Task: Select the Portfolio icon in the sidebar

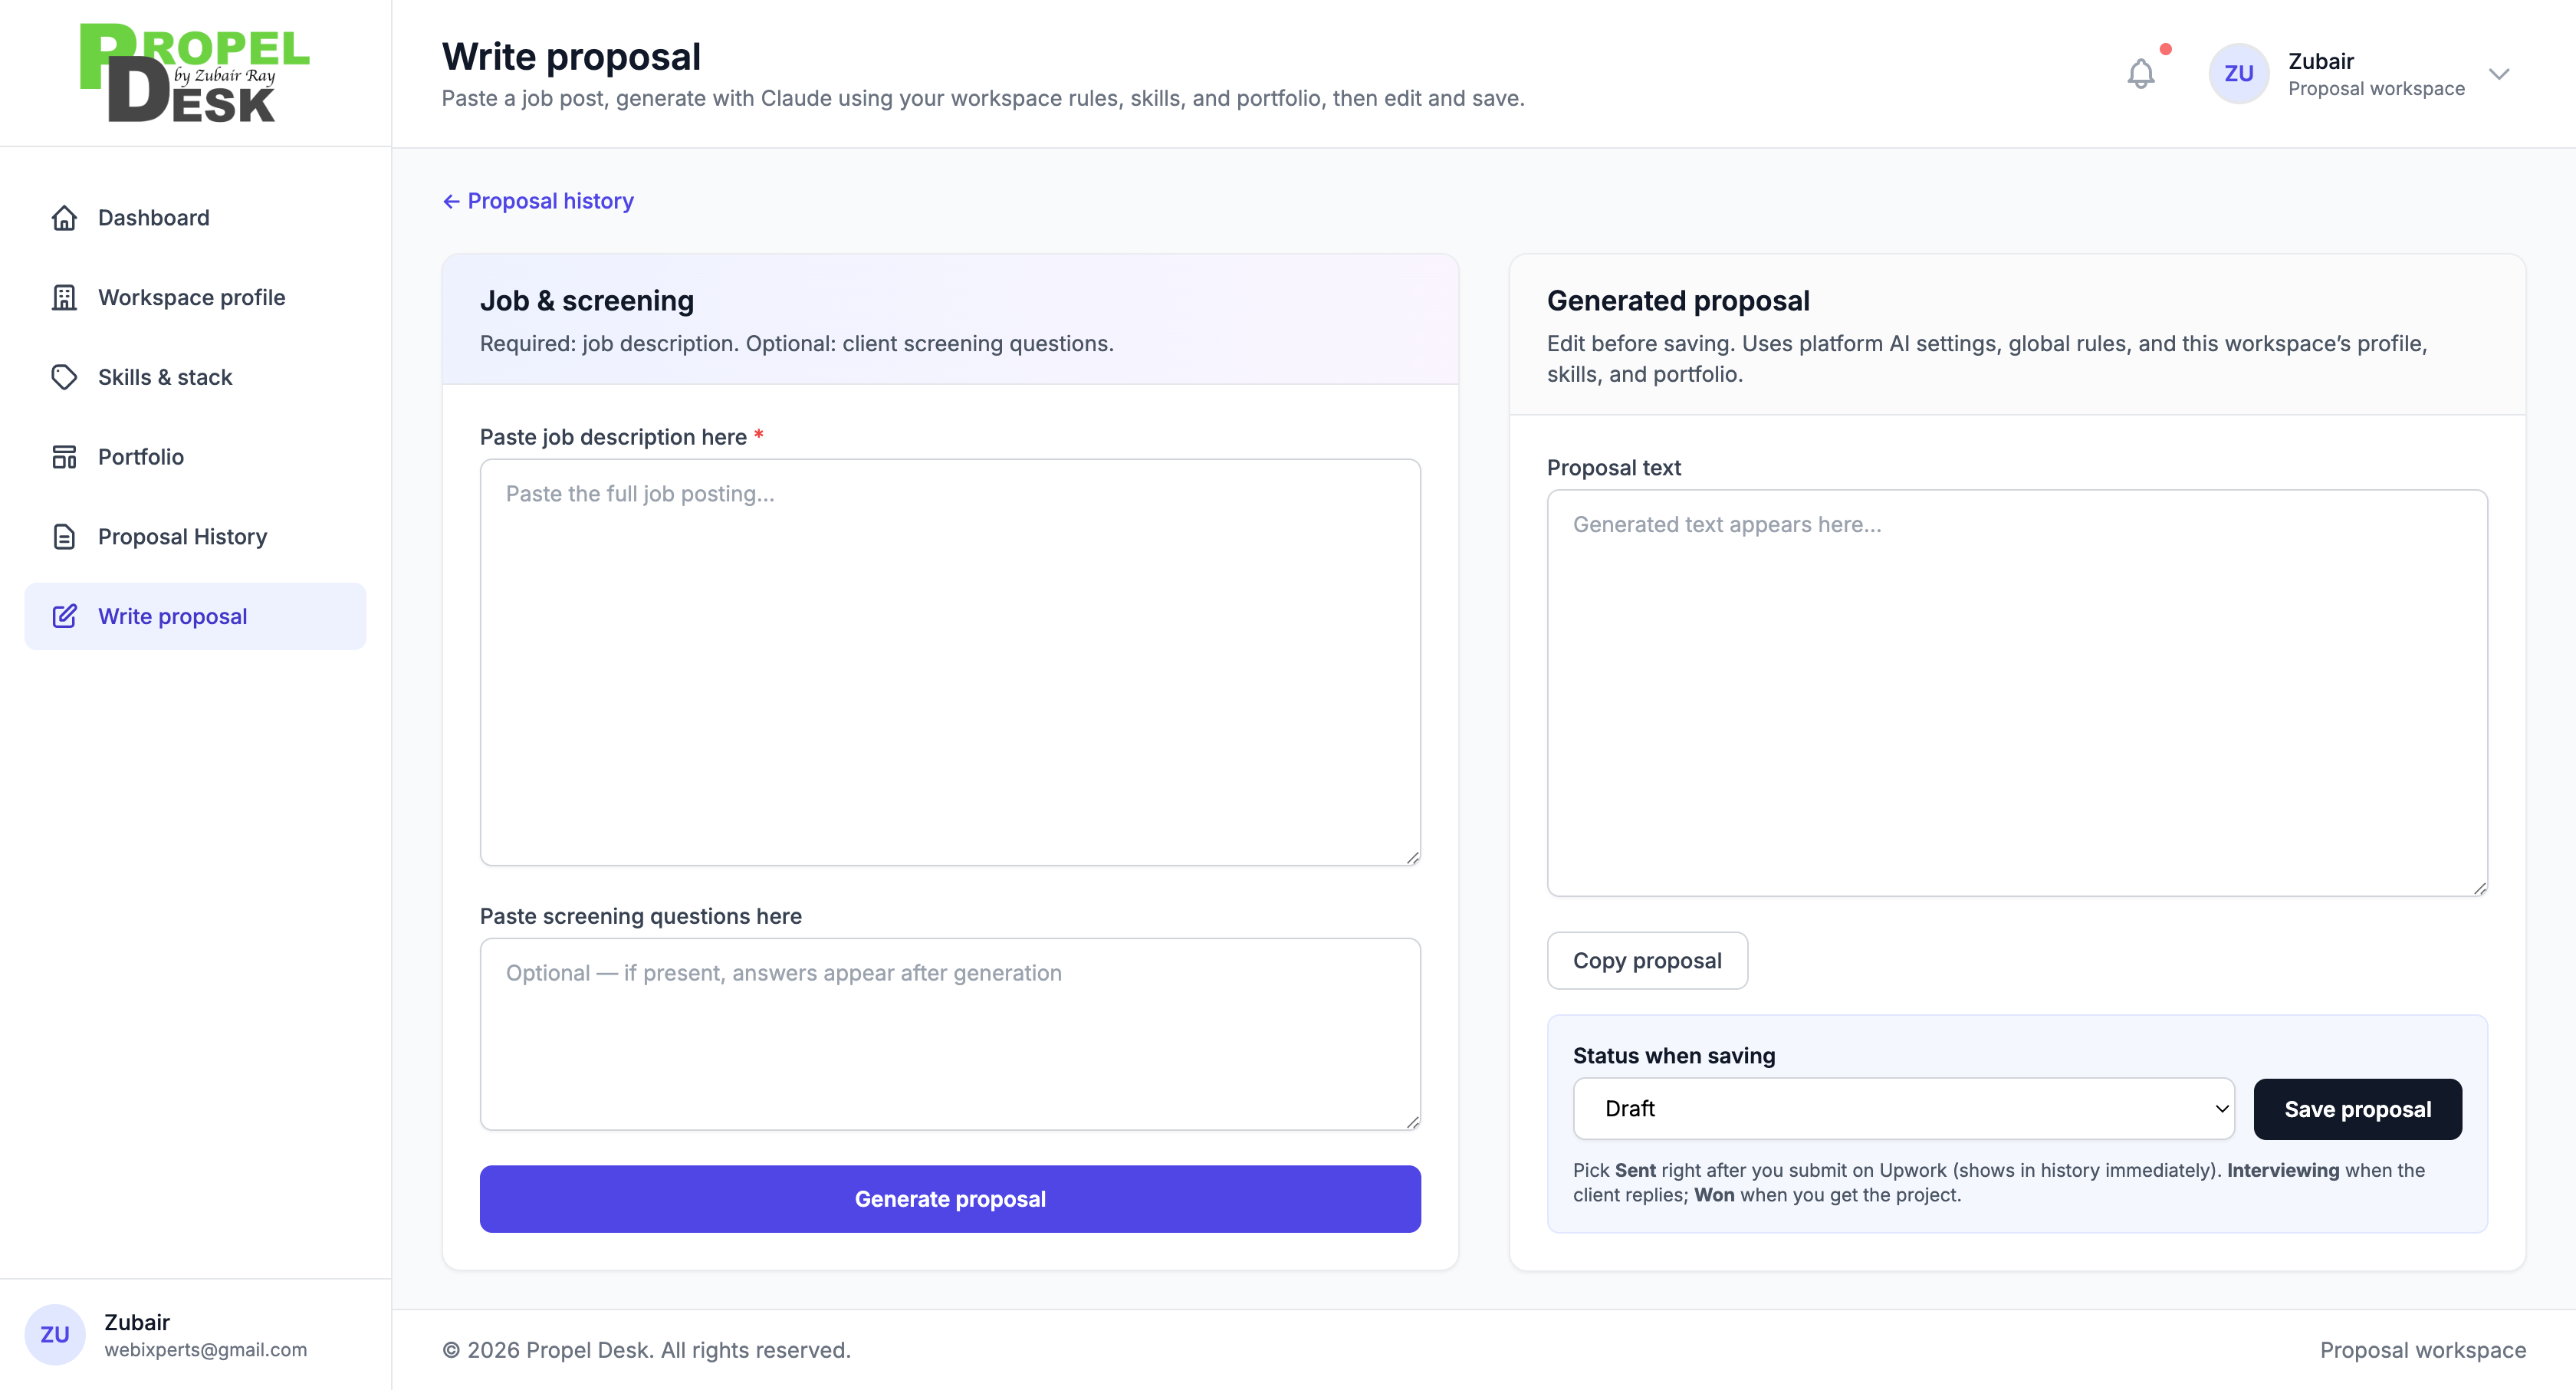Action: click(64, 456)
